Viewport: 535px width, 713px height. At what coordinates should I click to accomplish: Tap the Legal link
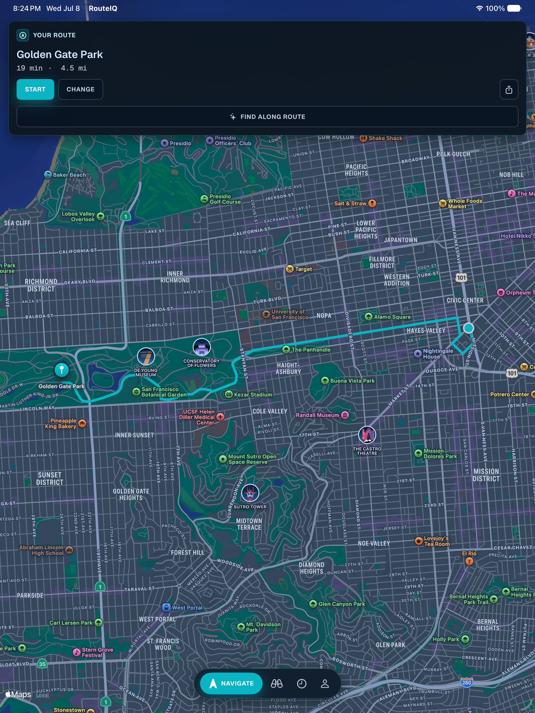pyautogui.click(x=42, y=695)
